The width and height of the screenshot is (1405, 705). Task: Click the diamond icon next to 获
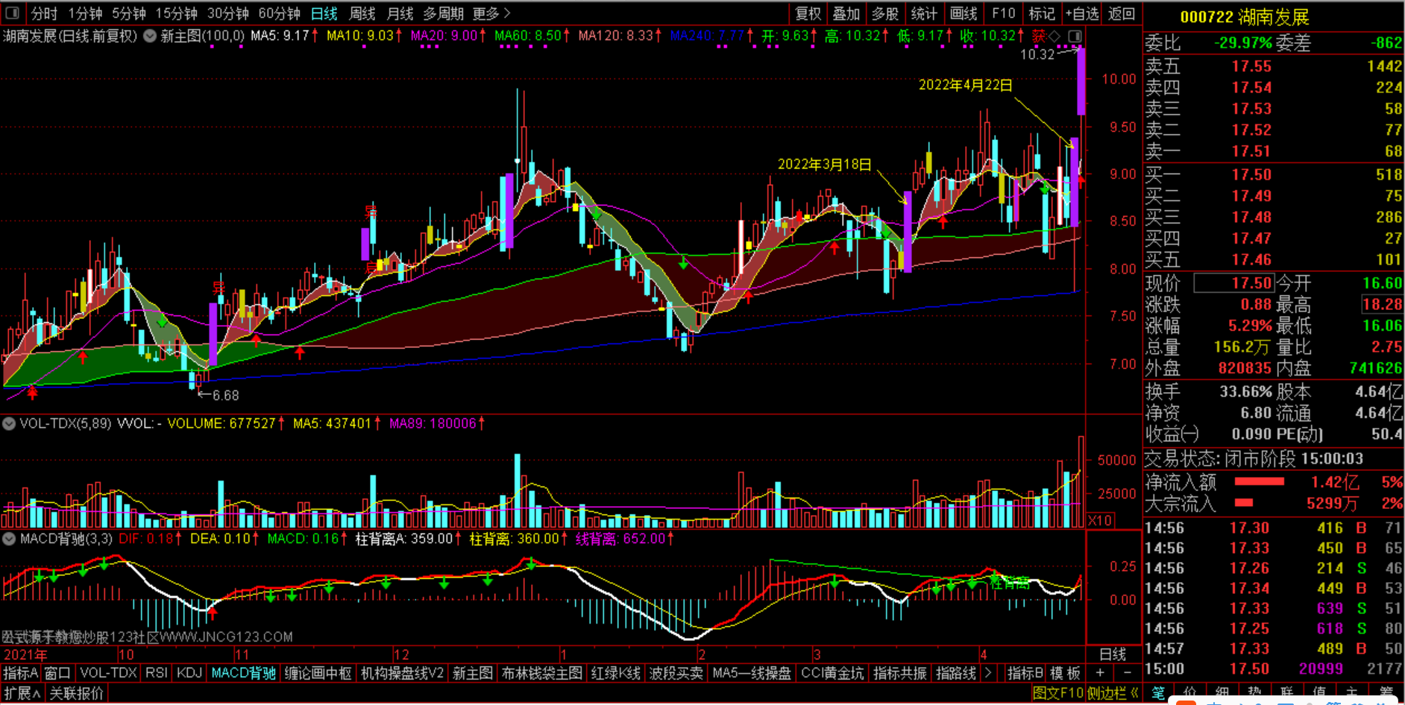[x=1054, y=36]
